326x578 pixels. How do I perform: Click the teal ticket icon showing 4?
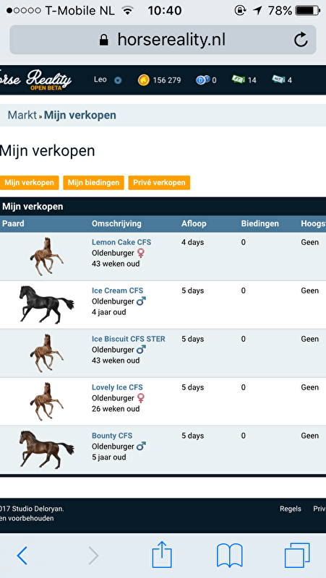(x=278, y=79)
